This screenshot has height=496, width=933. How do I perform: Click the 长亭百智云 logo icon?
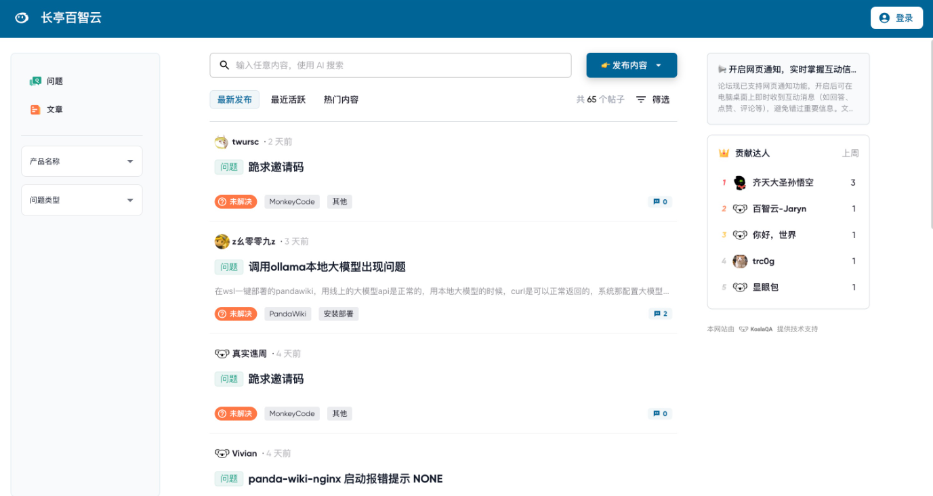pos(22,18)
